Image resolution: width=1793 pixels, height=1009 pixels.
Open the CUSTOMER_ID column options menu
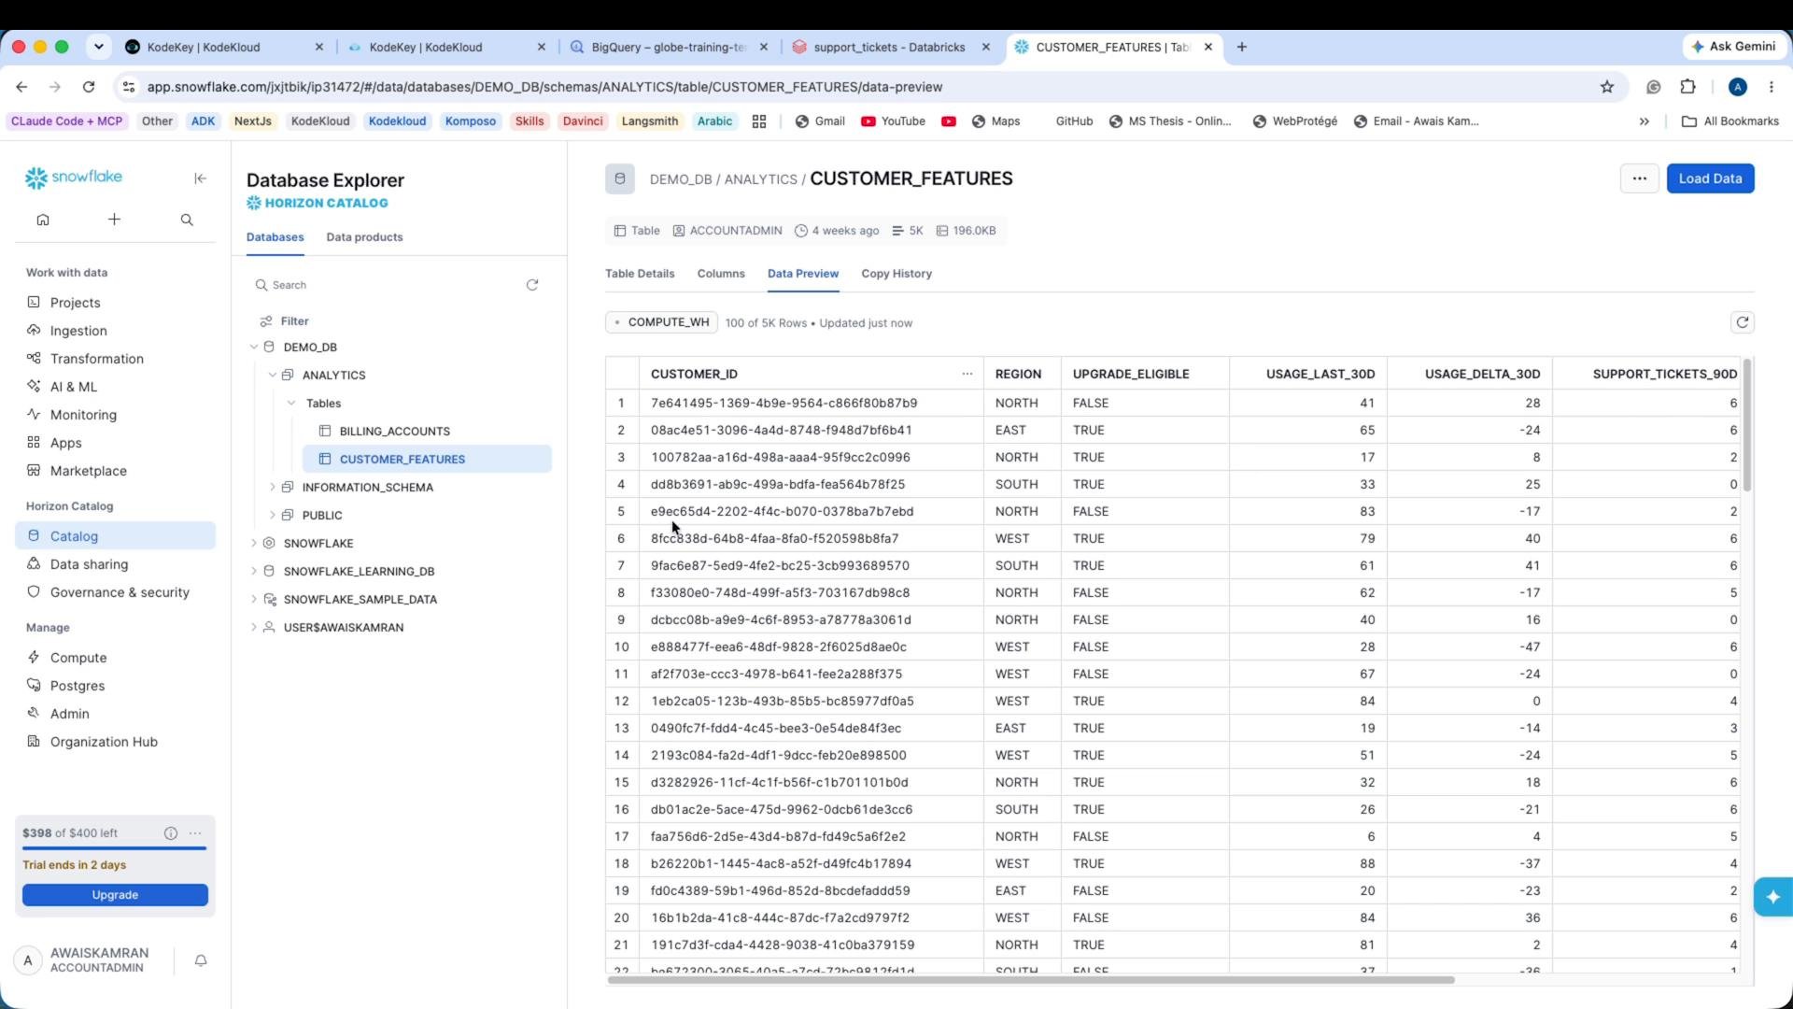coord(967,374)
